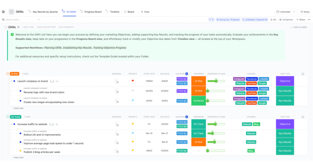Click Hide Description

[46, 27]
